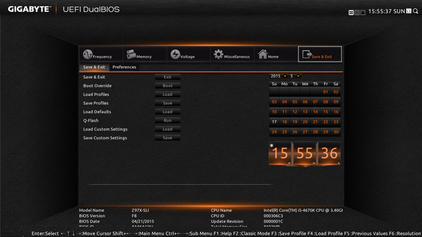
Task: Click the Intel Core i5-4670K CPU name
Action: (x=303, y=211)
